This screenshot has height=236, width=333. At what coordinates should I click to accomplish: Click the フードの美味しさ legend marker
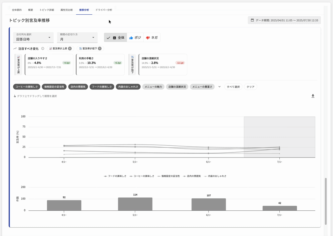click(x=106, y=176)
